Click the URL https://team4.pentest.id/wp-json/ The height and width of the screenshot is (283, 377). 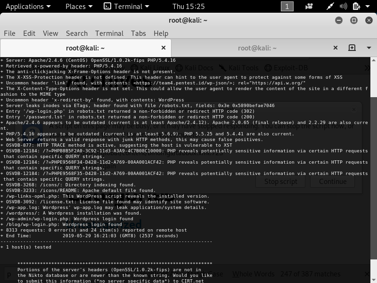tap(183, 83)
